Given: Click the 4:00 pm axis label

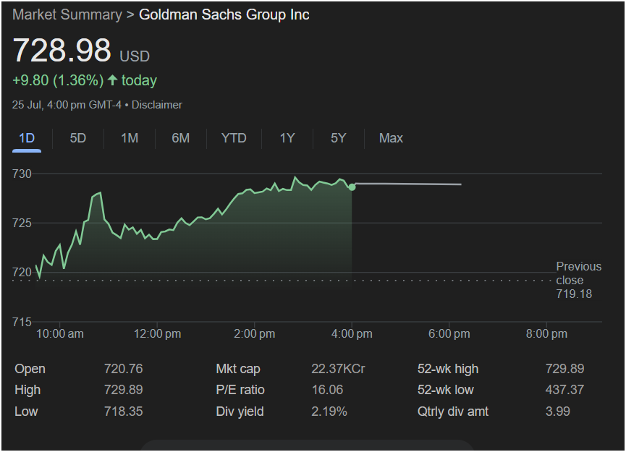Looking at the screenshot, I should [x=352, y=334].
